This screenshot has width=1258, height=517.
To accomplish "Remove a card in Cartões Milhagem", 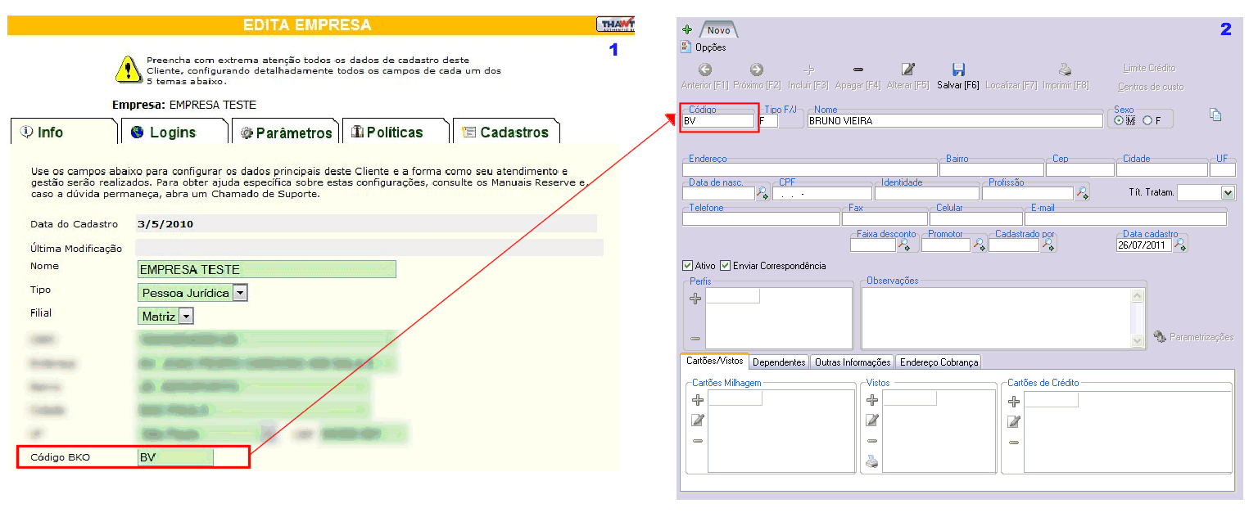I will coord(698,441).
